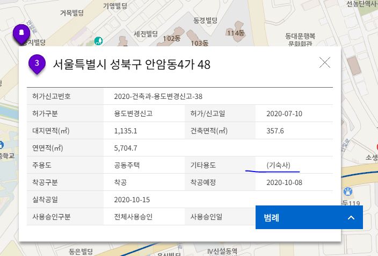Click the 전체사용승인 value cell
The height and width of the screenshot is (256, 378).
click(x=134, y=217)
